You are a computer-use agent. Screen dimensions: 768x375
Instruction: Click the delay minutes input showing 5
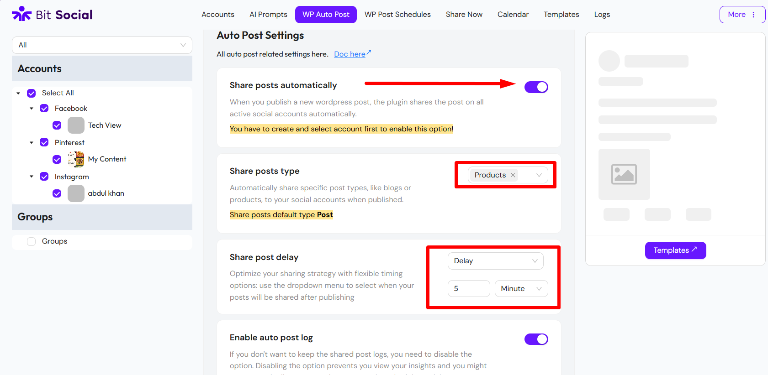click(469, 288)
